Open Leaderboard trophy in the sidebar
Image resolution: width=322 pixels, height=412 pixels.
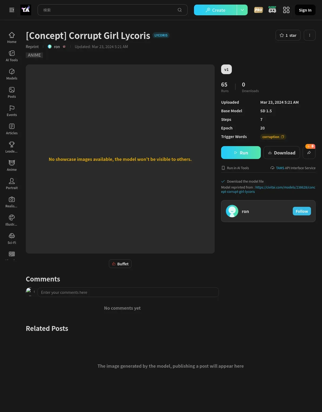pyautogui.click(x=12, y=147)
